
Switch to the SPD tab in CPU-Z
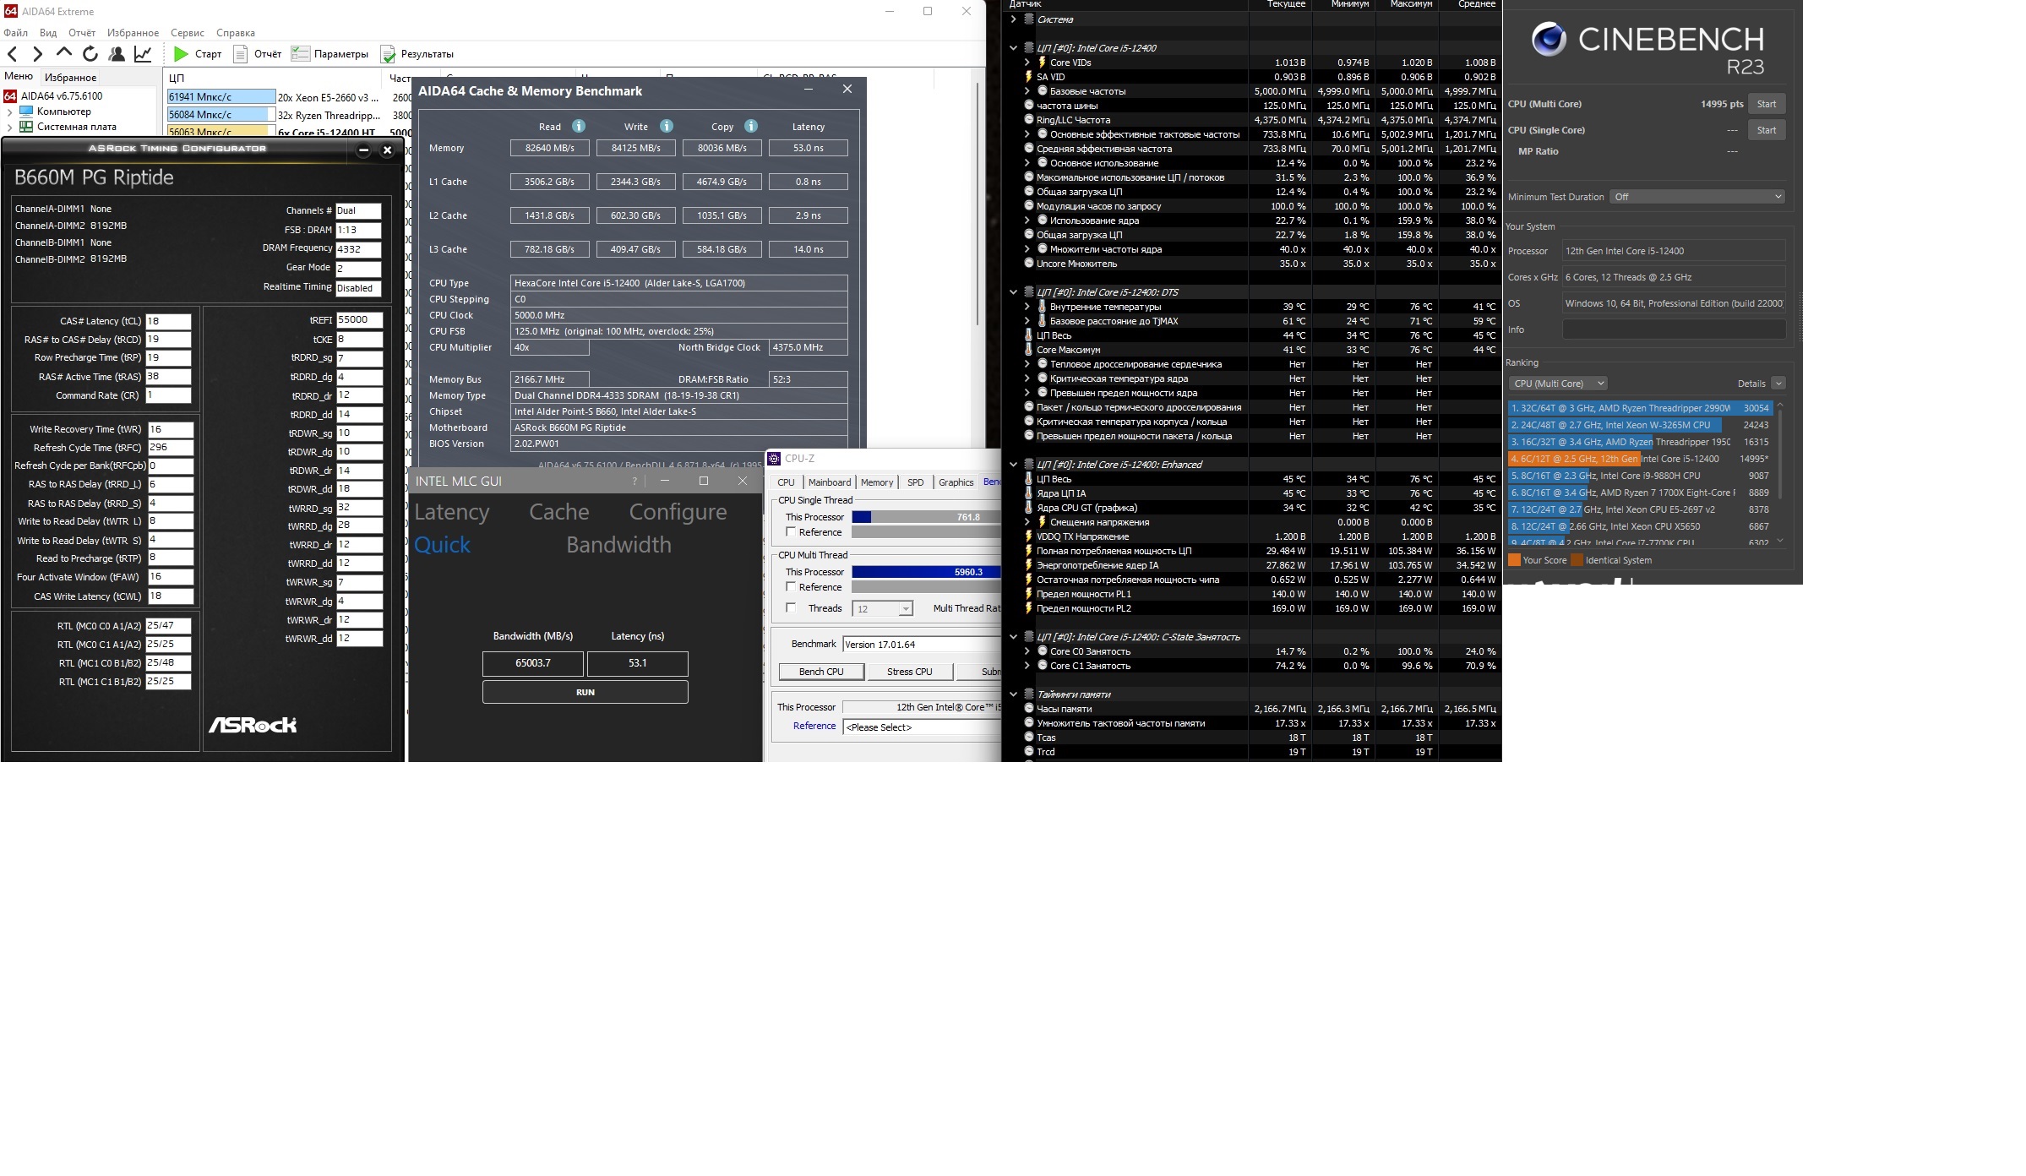click(915, 482)
